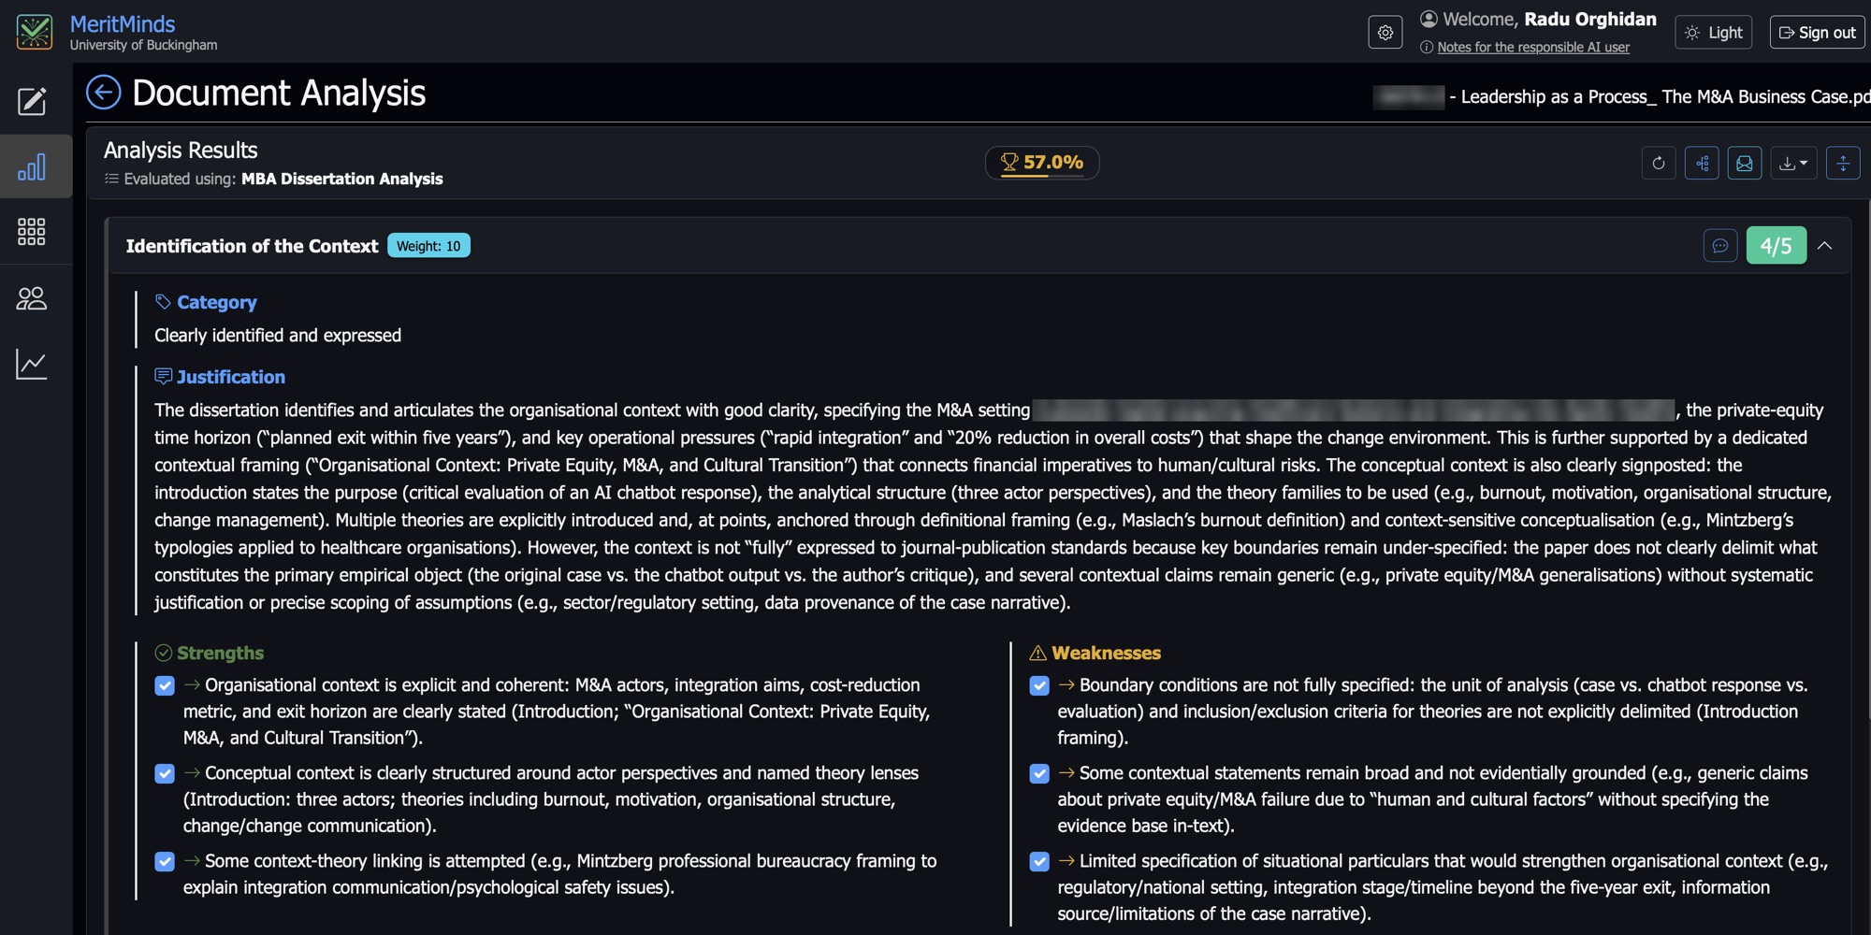Select the bar chart analysis sidebar icon

32,167
